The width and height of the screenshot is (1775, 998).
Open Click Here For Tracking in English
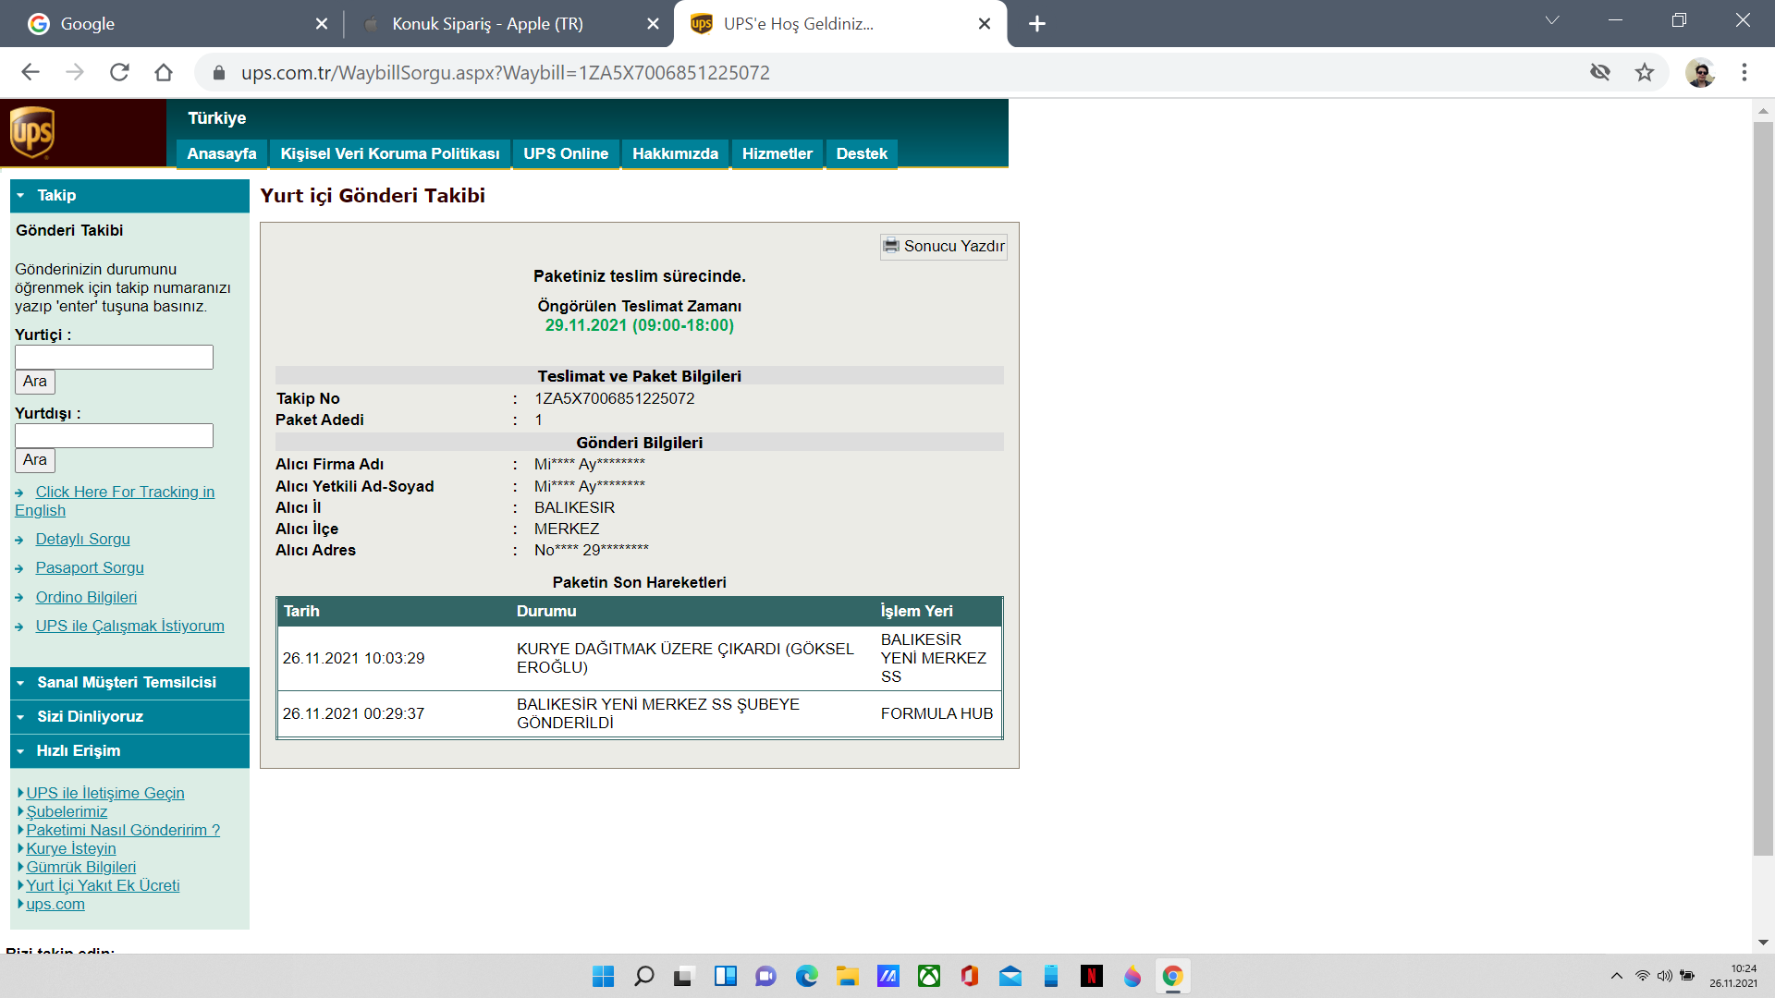(x=115, y=501)
